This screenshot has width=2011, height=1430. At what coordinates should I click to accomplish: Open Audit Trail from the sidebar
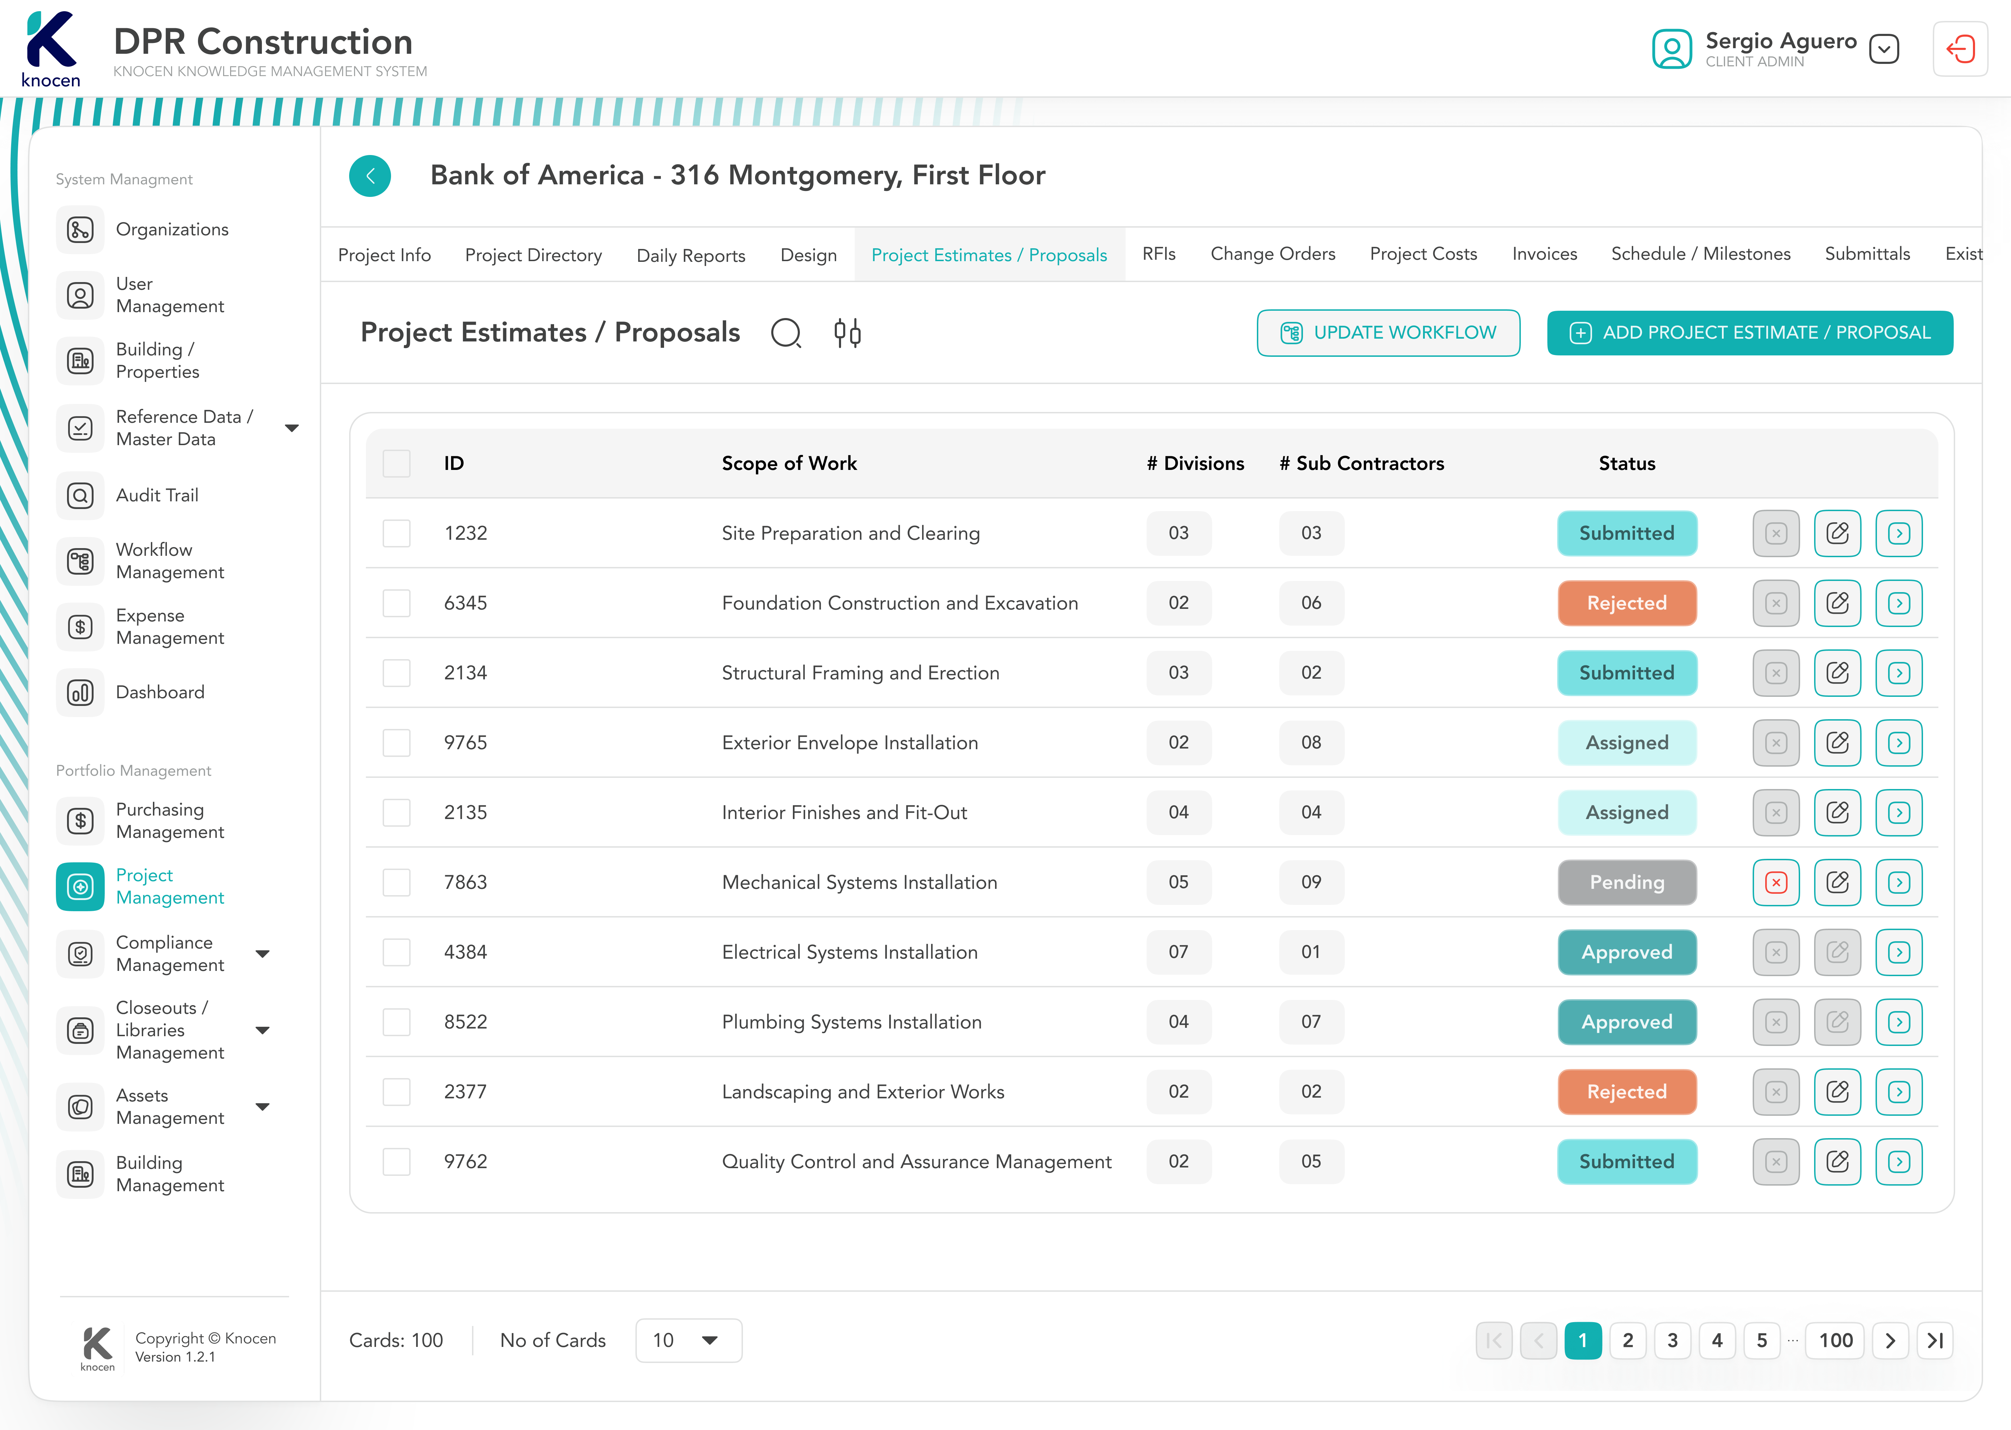(157, 495)
